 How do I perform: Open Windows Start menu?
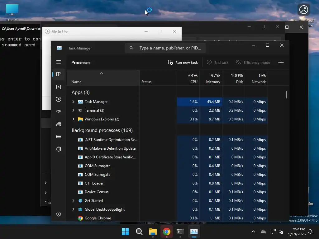click(x=125, y=232)
